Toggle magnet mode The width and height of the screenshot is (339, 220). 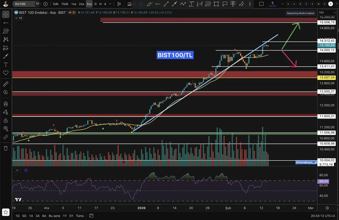click(6, 104)
